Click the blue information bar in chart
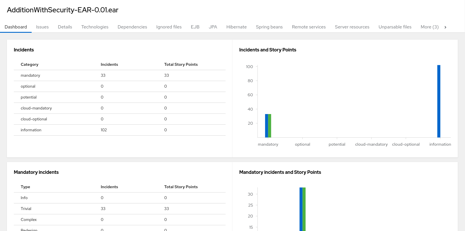 click(439, 101)
